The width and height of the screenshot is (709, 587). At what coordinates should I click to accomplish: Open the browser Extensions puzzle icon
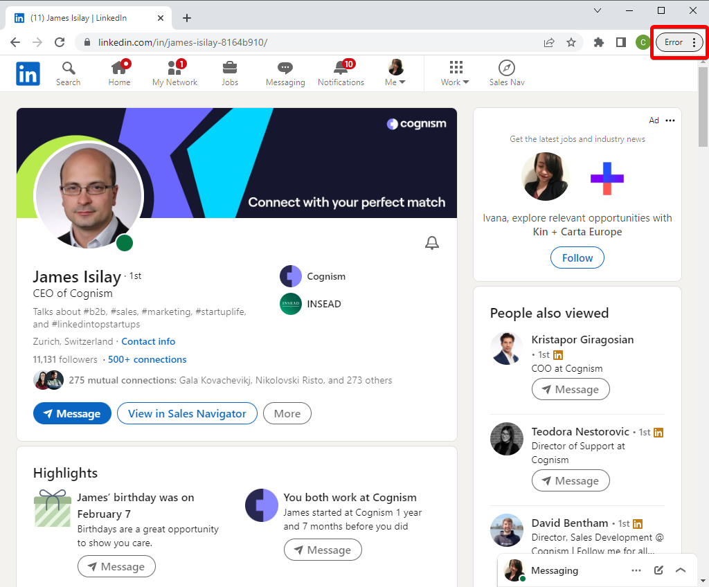599,42
